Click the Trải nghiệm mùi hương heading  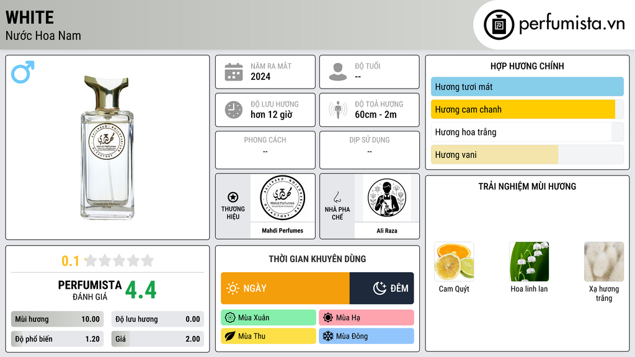coord(527,186)
